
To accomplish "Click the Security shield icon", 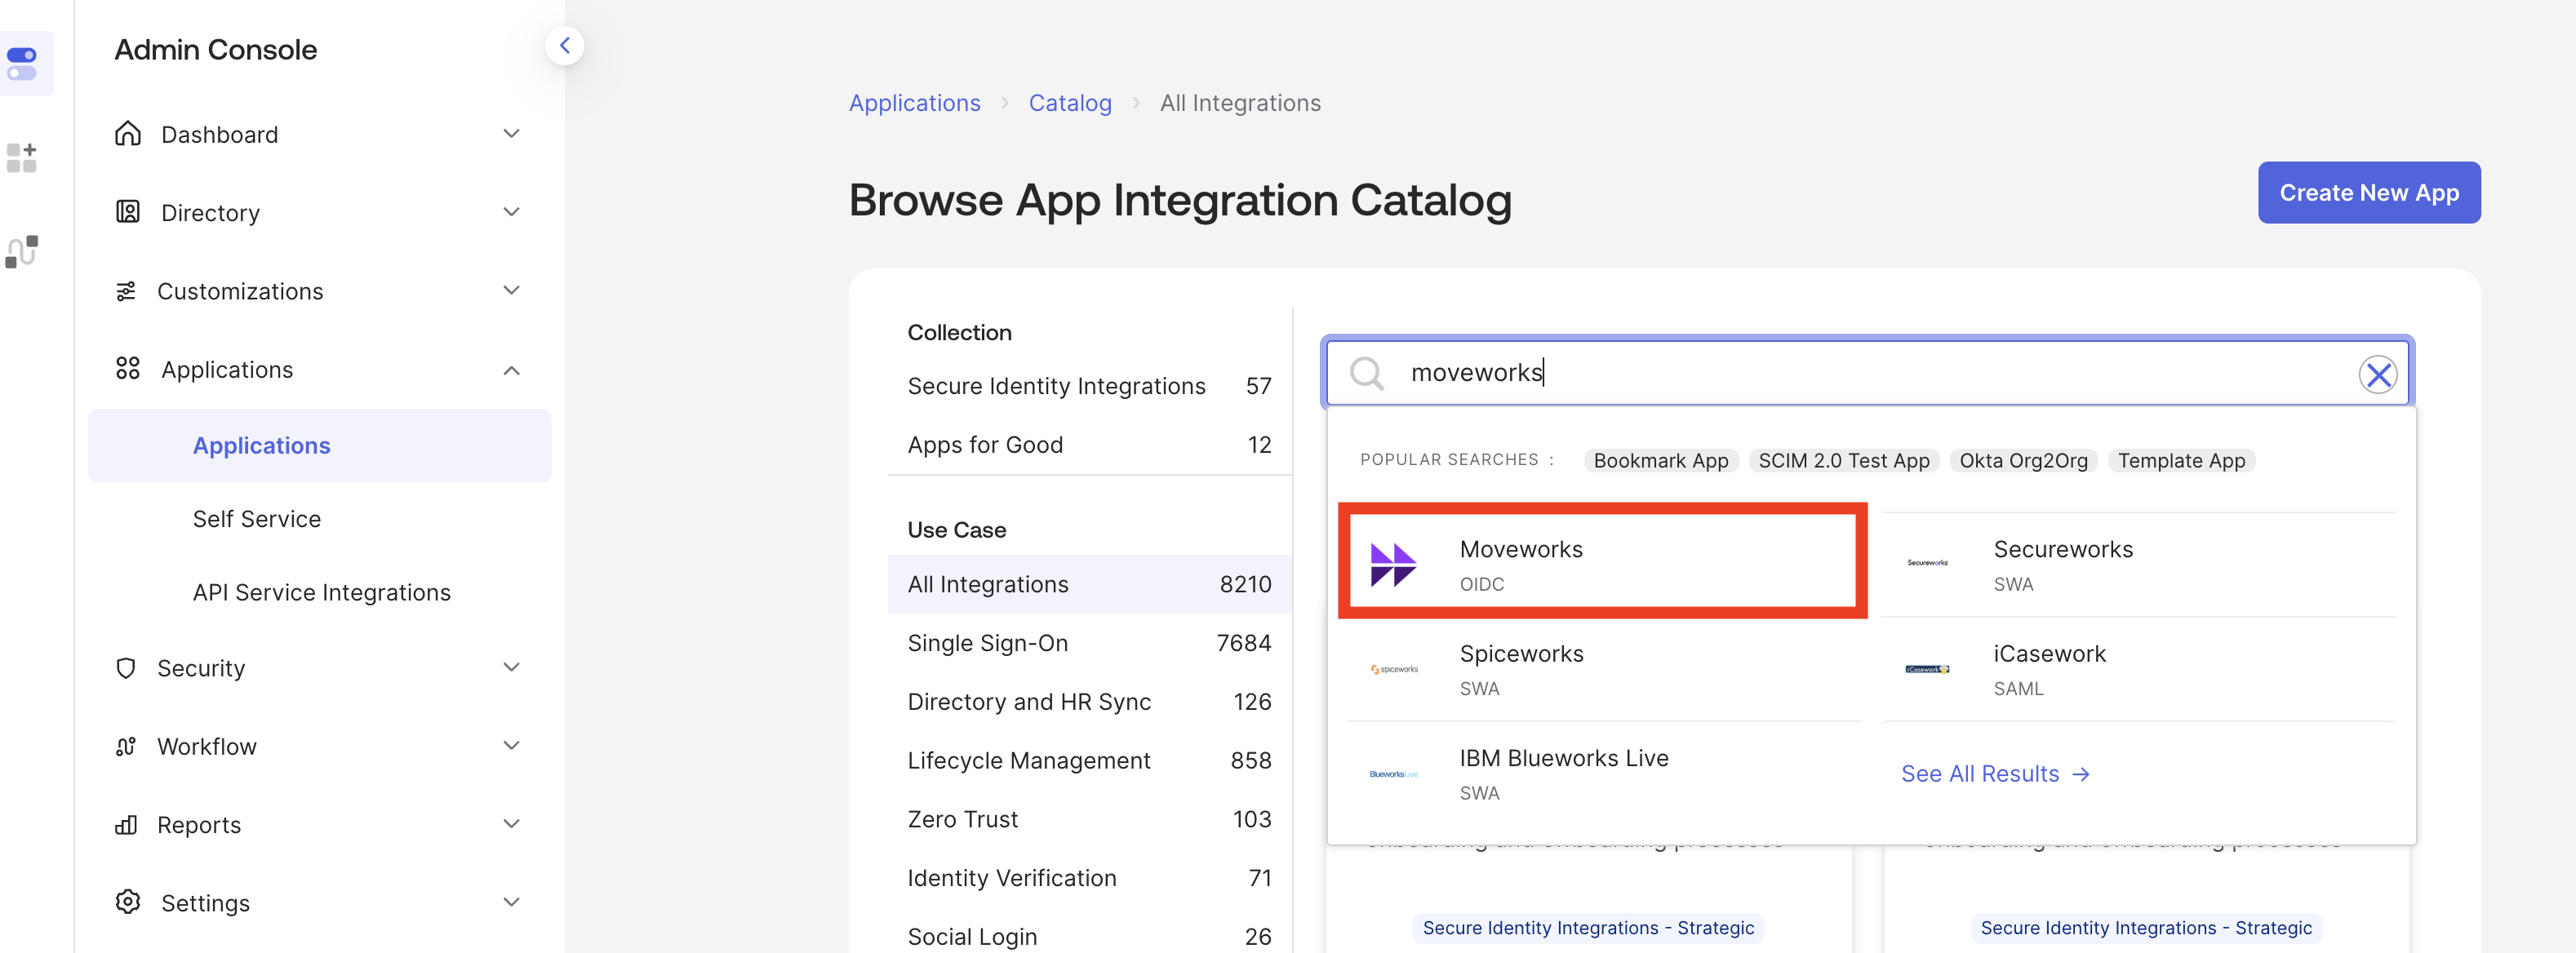I will (x=126, y=667).
